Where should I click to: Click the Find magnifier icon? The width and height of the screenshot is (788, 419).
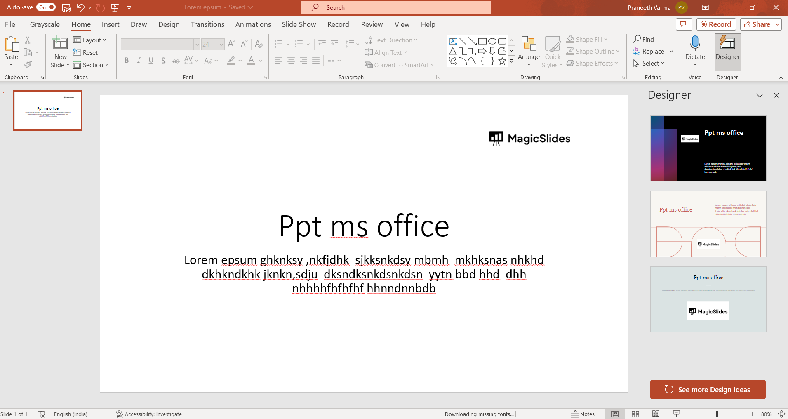[637, 39]
